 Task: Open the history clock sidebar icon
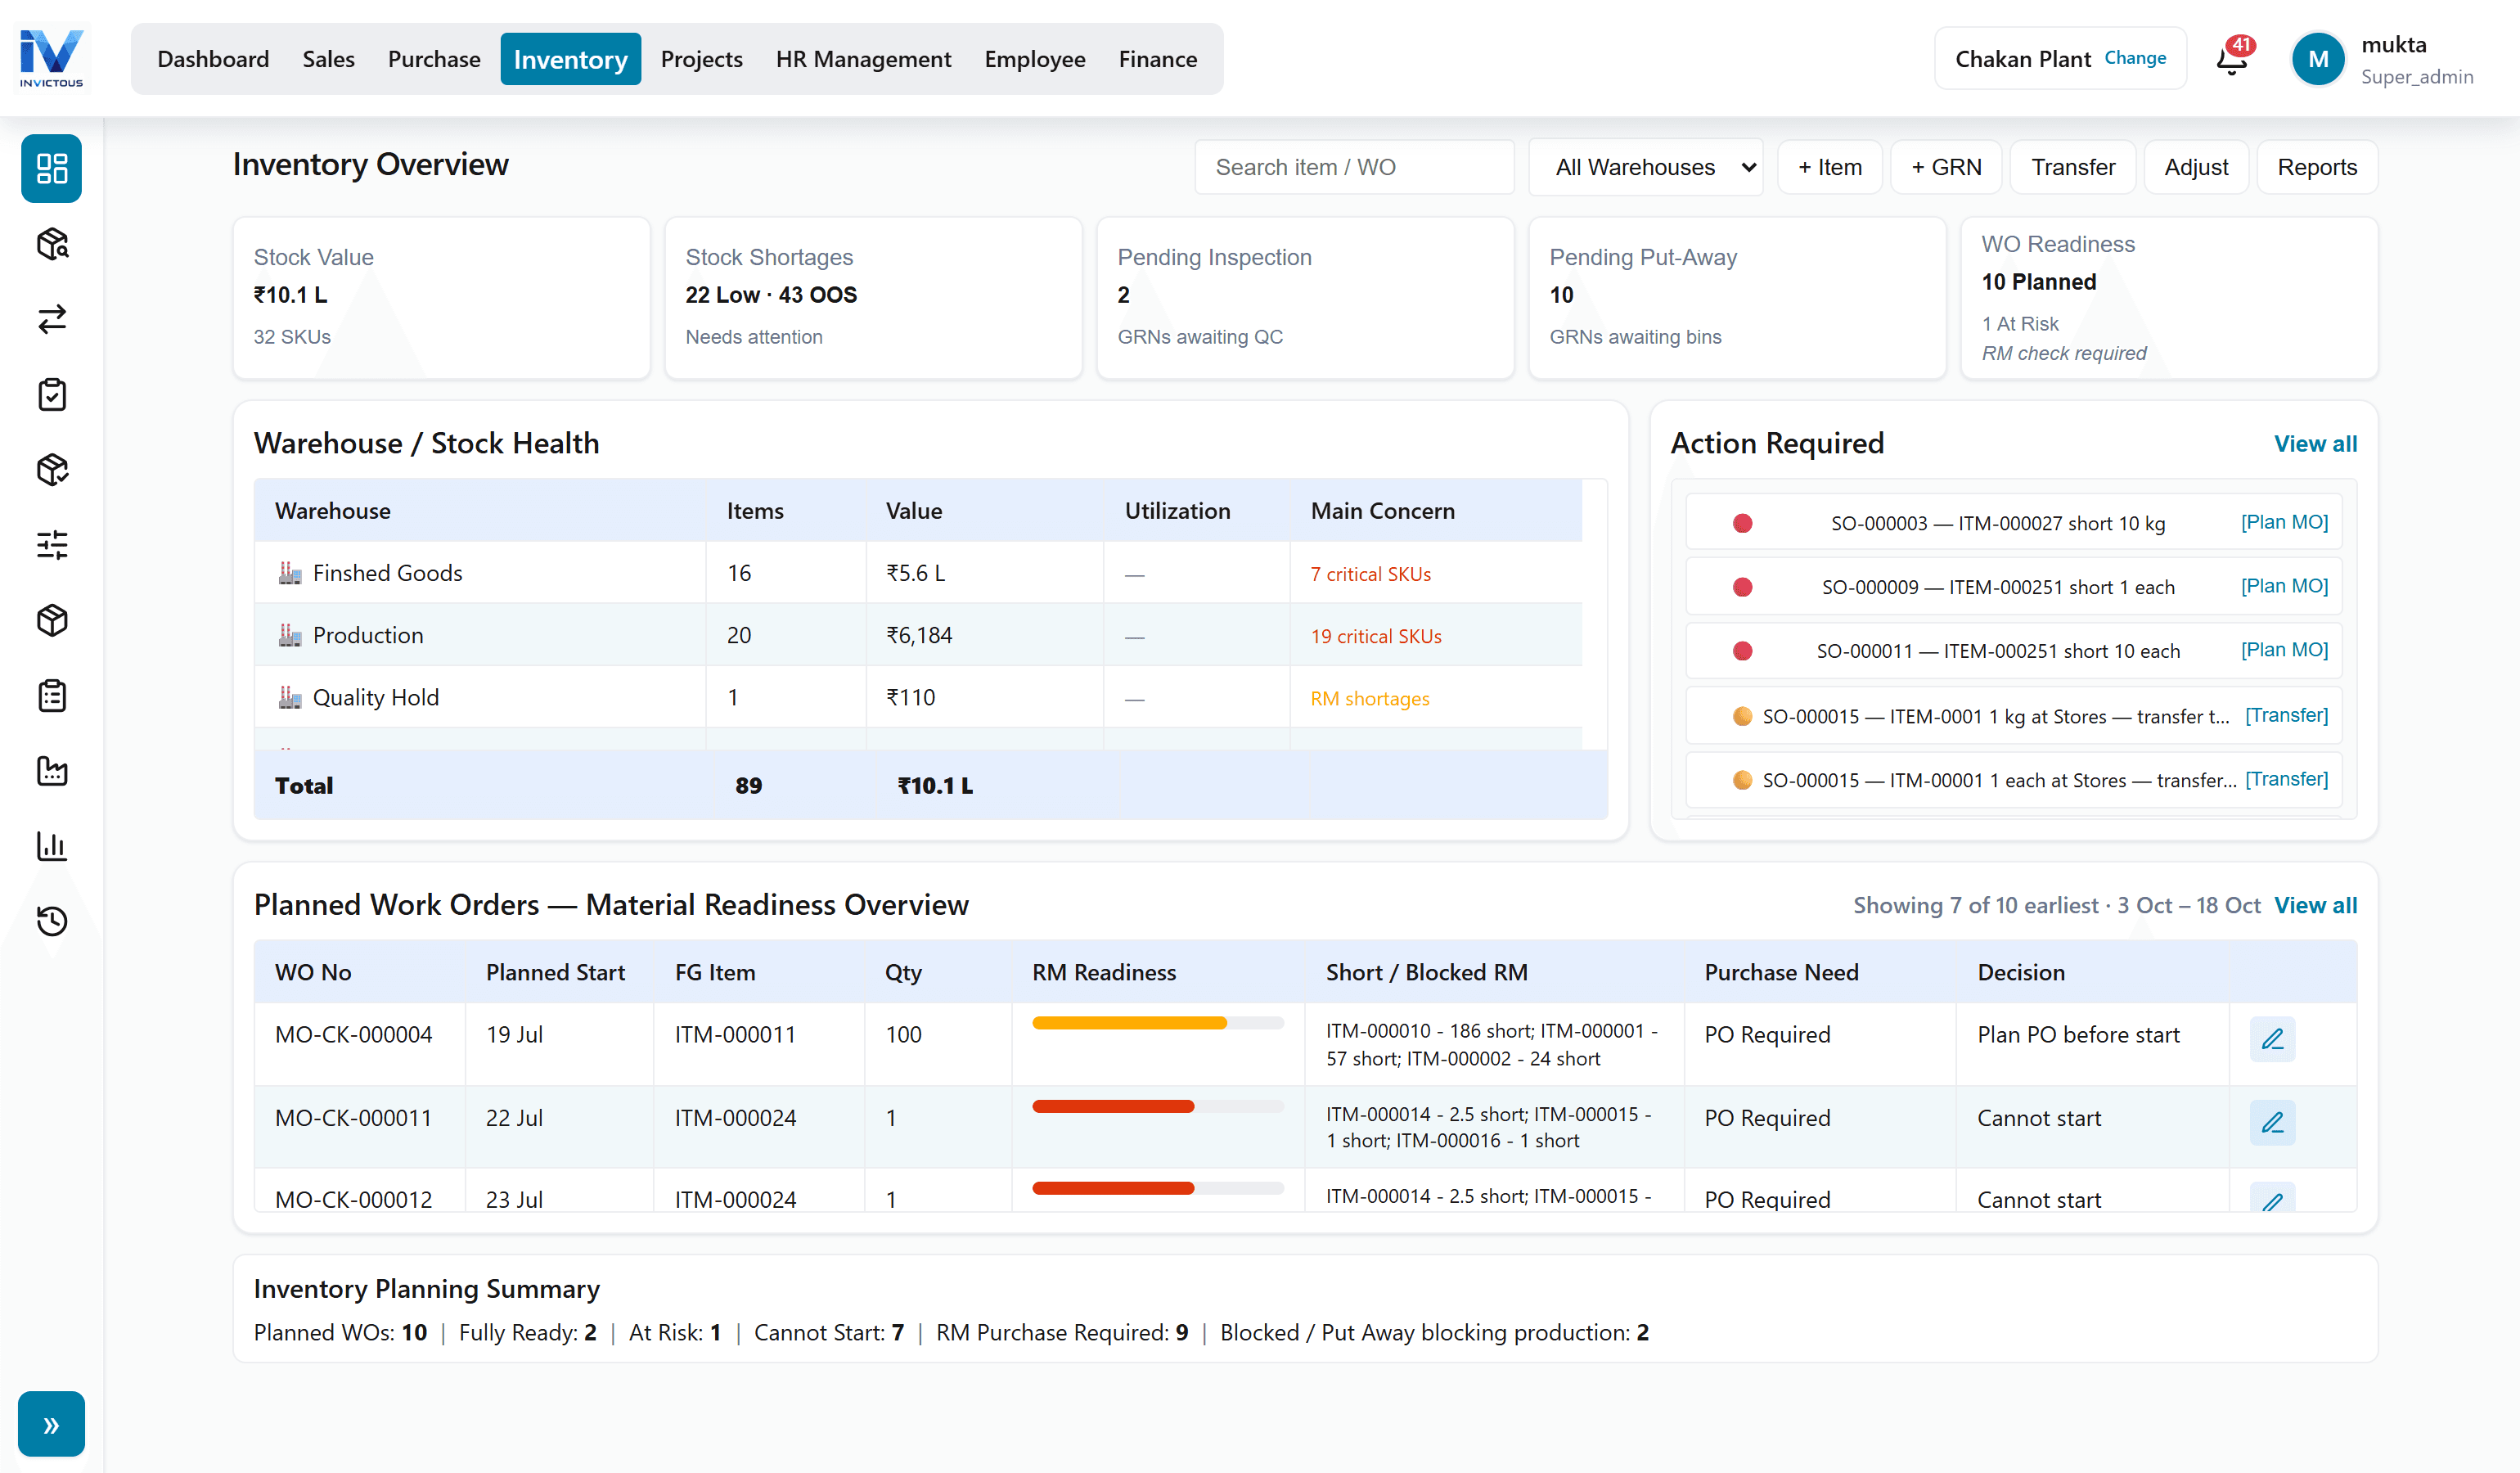point(52,921)
